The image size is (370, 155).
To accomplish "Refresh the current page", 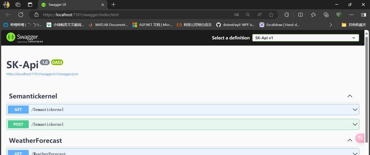I will click(x=21, y=15).
